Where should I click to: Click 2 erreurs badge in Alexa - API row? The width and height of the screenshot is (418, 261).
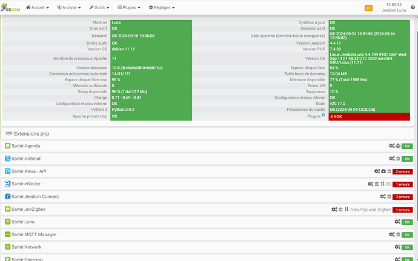point(402,172)
